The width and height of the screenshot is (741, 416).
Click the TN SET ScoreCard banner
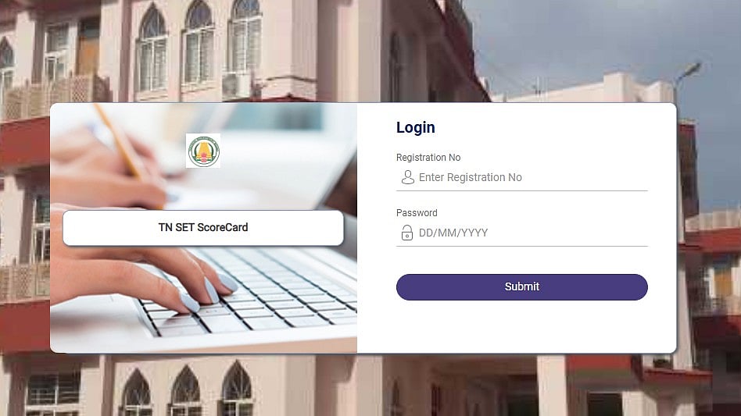[x=203, y=228]
